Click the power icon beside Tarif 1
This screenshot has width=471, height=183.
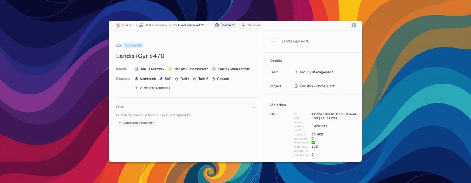176,79
